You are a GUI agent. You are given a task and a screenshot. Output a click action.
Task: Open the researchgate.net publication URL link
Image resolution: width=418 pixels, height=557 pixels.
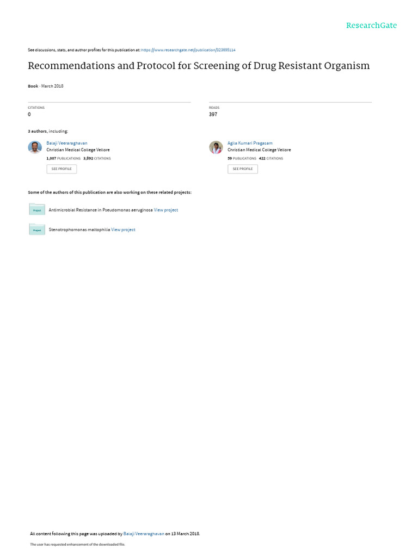[188, 50]
